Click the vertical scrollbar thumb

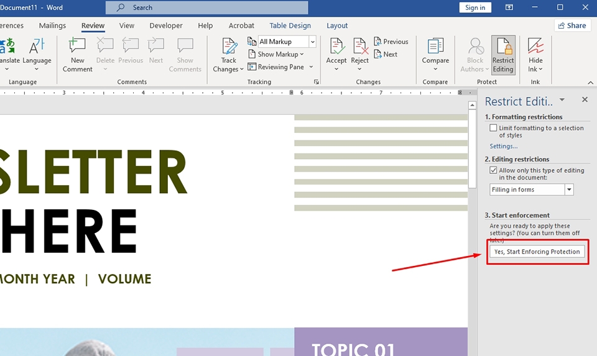coord(472,148)
